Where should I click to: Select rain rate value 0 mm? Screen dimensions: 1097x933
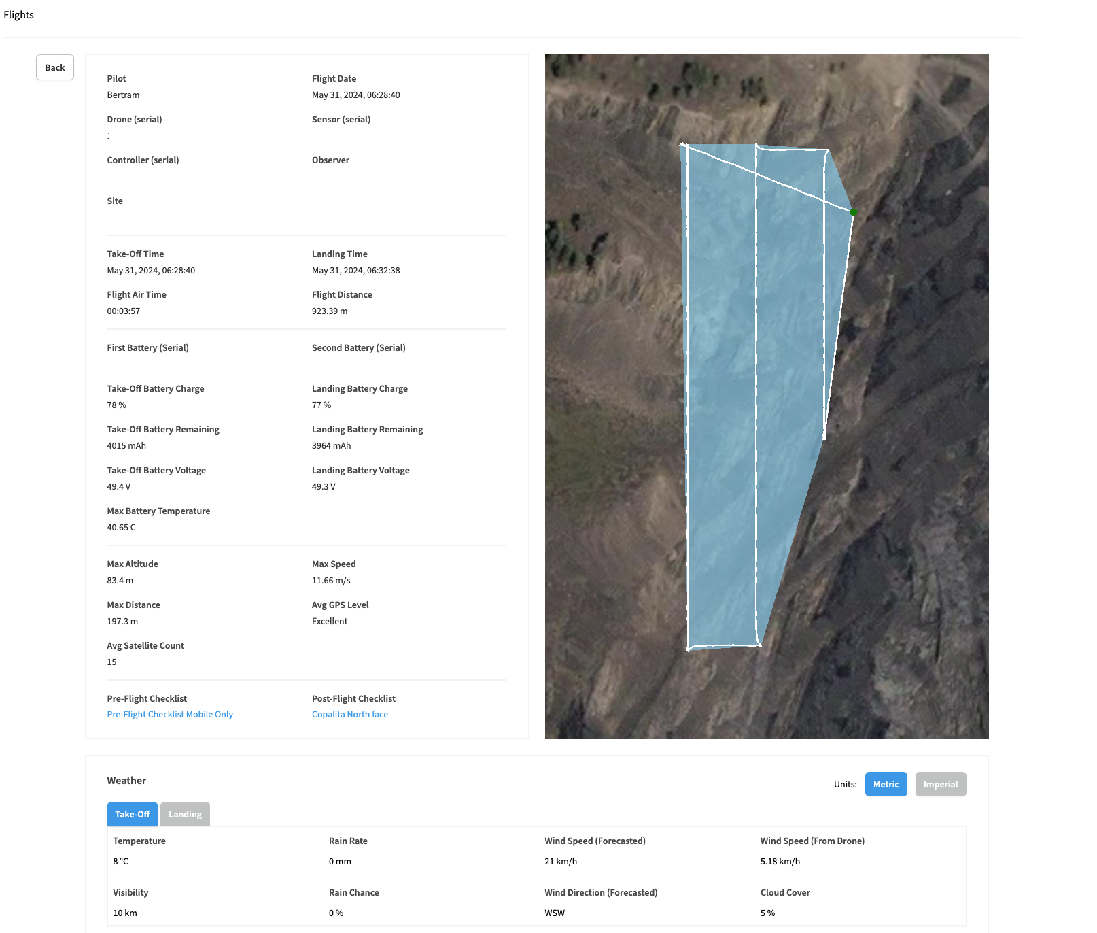(340, 862)
